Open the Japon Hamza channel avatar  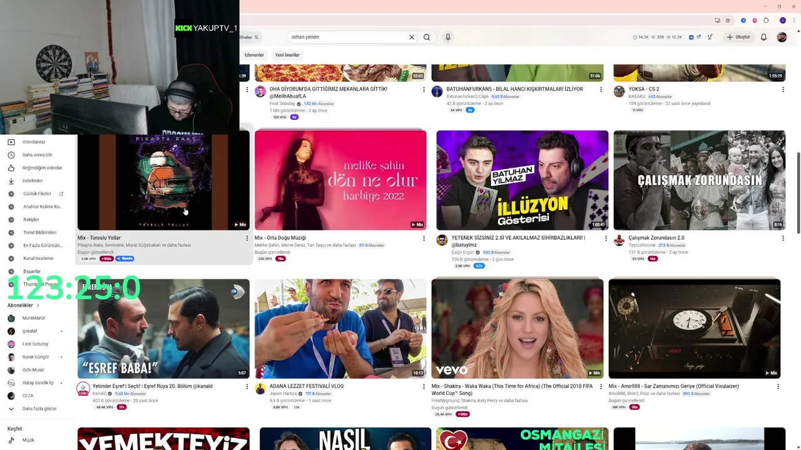(260, 389)
